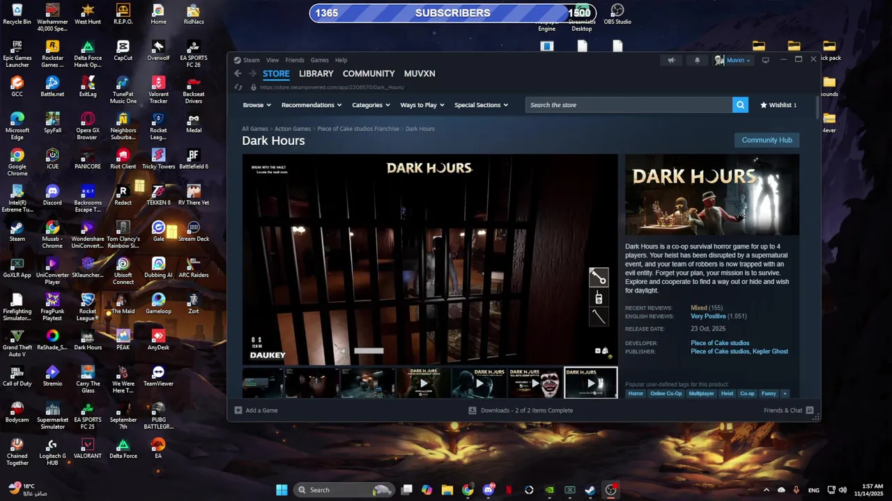Open the Steam notifications bell
Viewport: 892px width, 501px height.
tap(697, 61)
